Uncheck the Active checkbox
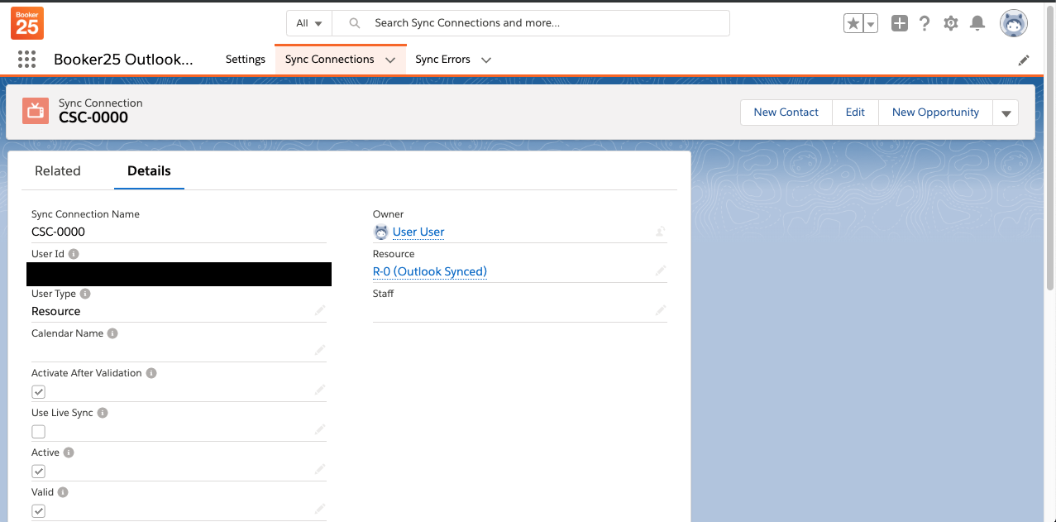This screenshot has height=522, width=1056. click(38, 471)
